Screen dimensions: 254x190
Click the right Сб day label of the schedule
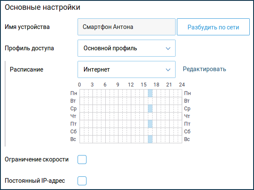(187, 132)
